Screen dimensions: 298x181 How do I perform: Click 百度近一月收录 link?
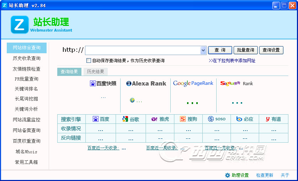pos(220,148)
